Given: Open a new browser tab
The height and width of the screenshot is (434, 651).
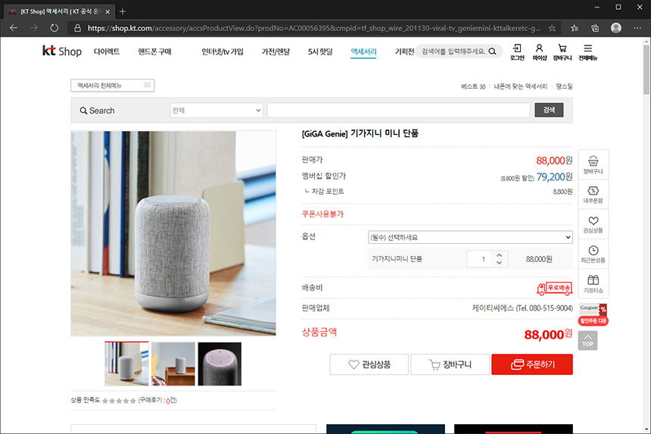Looking at the screenshot, I should point(123,11).
